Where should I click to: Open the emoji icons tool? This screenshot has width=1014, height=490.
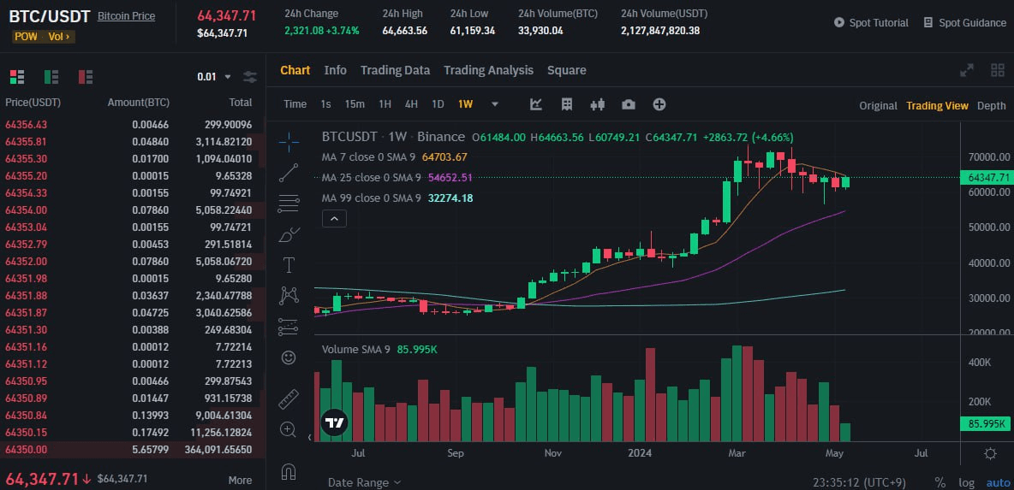(x=289, y=357)
